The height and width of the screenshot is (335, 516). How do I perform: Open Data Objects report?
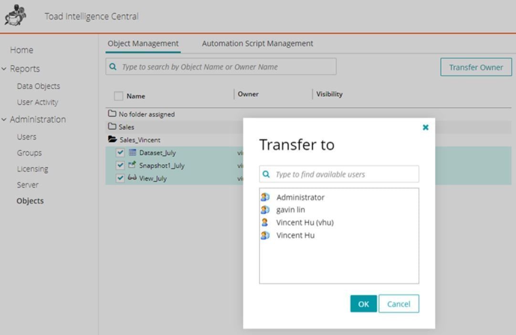point(39,86)
